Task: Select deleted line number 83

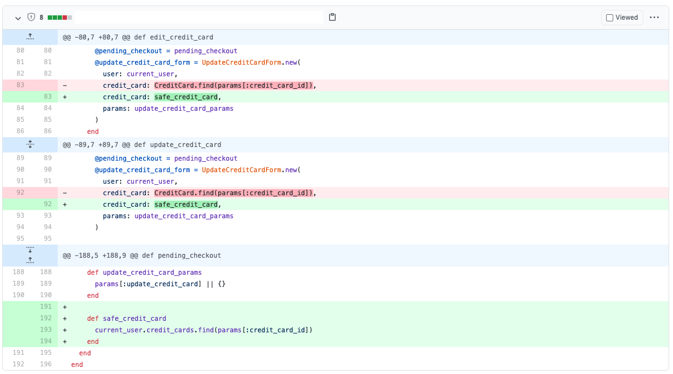Action: (20, 85)
